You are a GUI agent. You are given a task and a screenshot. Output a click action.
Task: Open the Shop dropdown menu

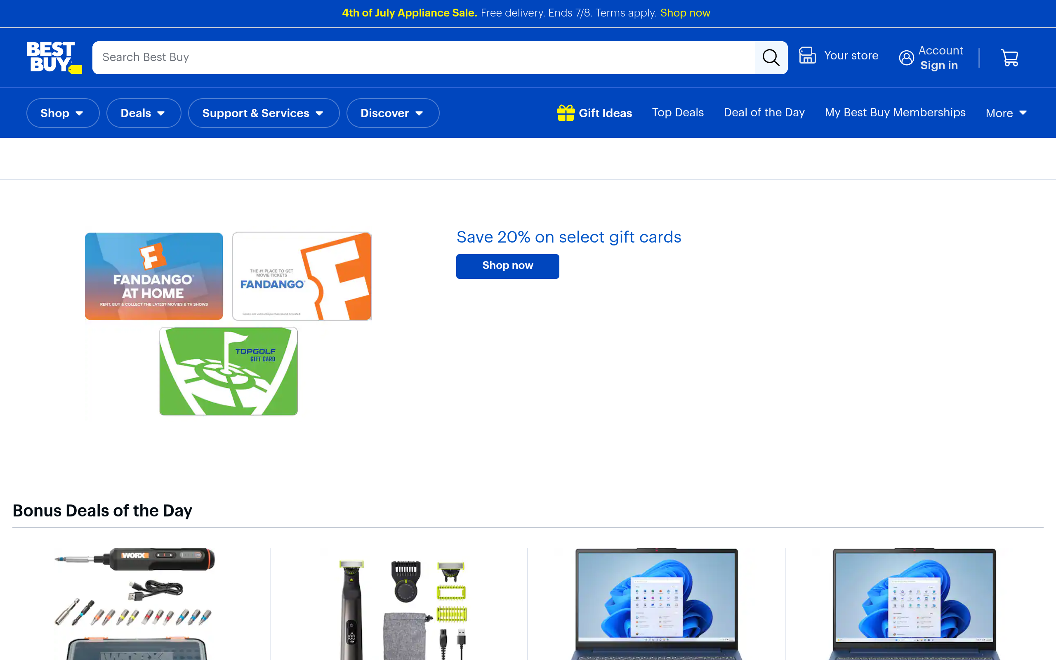click(63, 113)
